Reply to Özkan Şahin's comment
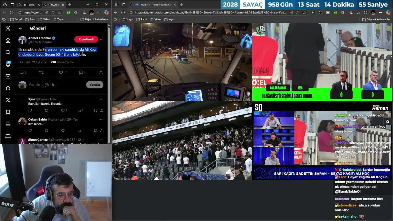The image size is (393, 221). (30, 130)
